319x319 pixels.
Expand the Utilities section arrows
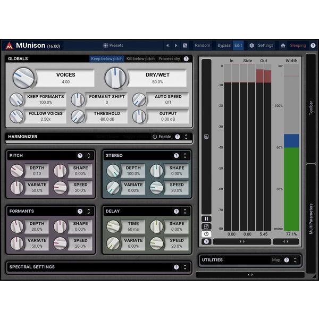click(295, 260)
